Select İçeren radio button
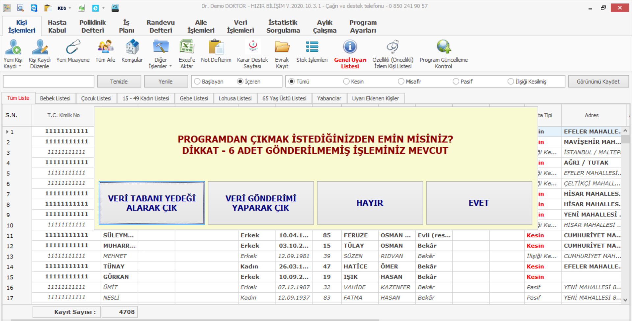Image resolution: width=632 pixels, height=321 pixels. click(x=240, y=81)
